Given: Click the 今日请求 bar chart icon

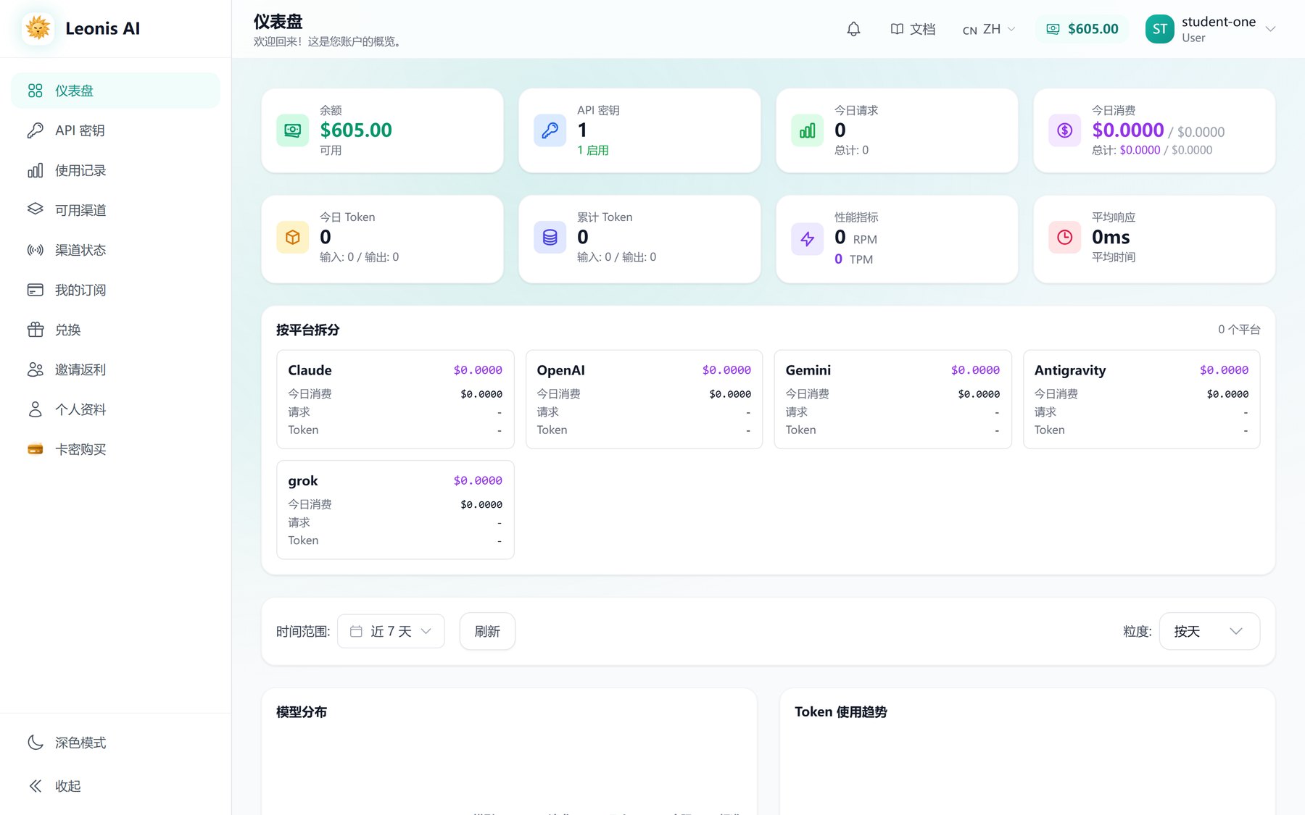Looking at the screenshot, I should 807,130.
